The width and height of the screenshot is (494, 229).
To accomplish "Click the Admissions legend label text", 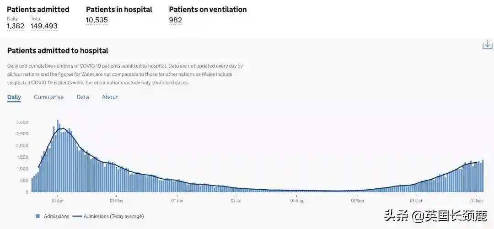I will (x=56, y=216).
